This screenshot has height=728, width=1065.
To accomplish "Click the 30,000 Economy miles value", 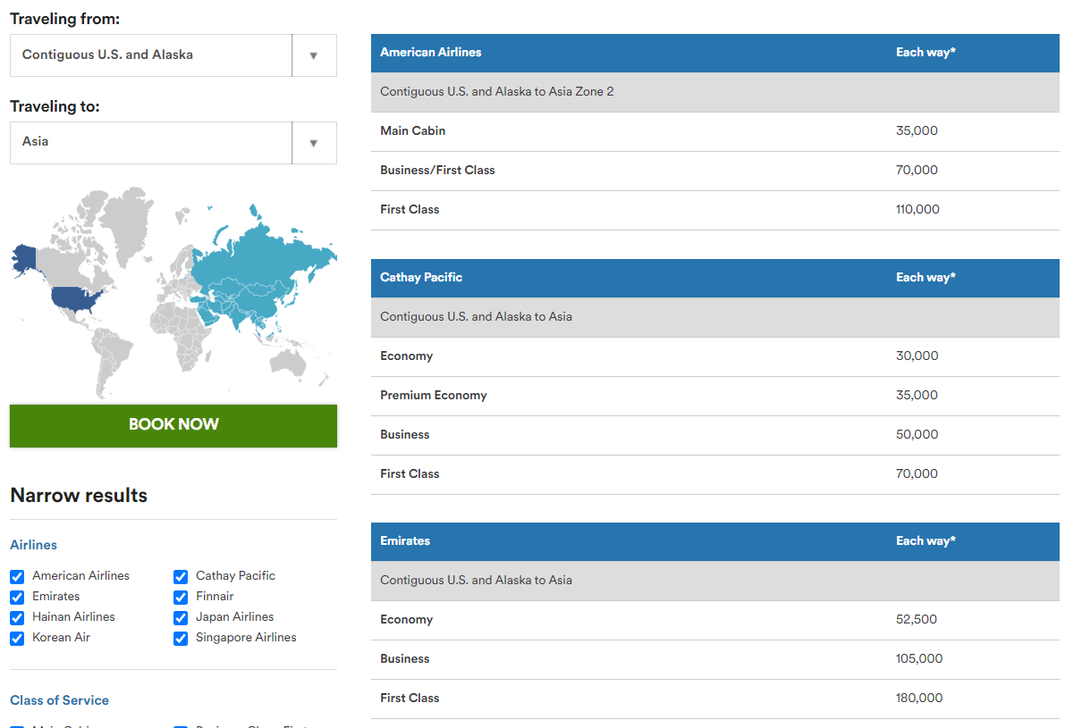I will (x=917, y=356).
